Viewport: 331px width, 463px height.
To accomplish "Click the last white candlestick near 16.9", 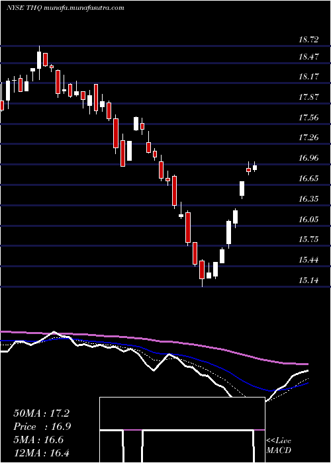I will tap(255, 167).
